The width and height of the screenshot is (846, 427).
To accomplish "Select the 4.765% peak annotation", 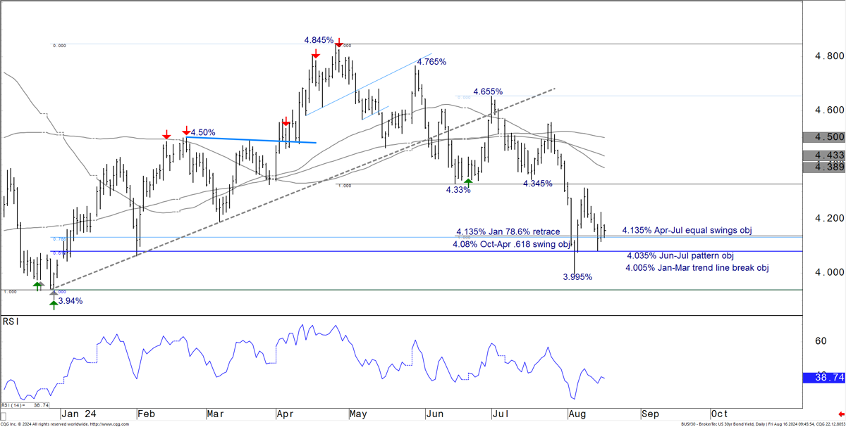I will (431, 62).
